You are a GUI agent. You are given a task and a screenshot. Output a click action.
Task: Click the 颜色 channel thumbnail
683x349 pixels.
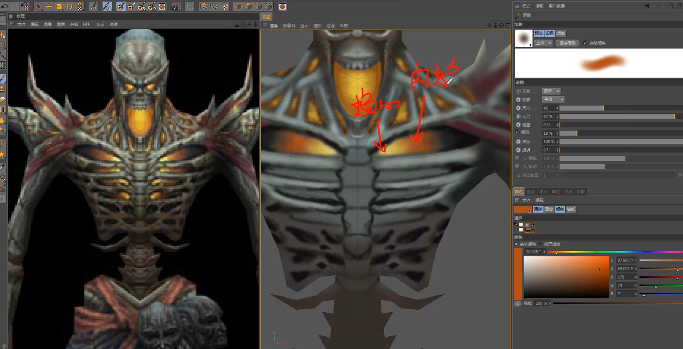[529, 227]
